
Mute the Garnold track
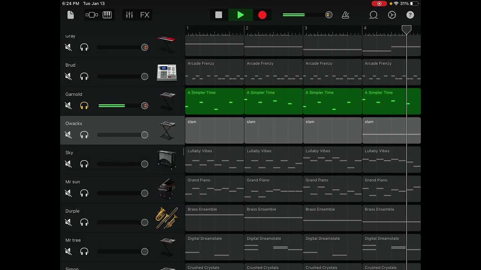pyautogui.click(x=68, y=106)
